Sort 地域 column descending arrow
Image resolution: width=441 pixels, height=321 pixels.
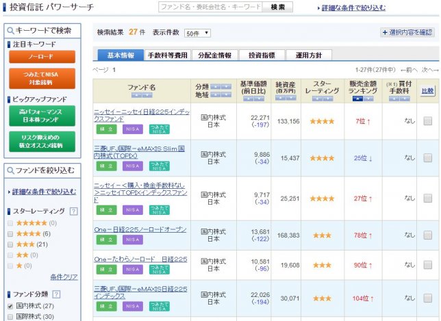pyautogui.click(x=226, y=94)
